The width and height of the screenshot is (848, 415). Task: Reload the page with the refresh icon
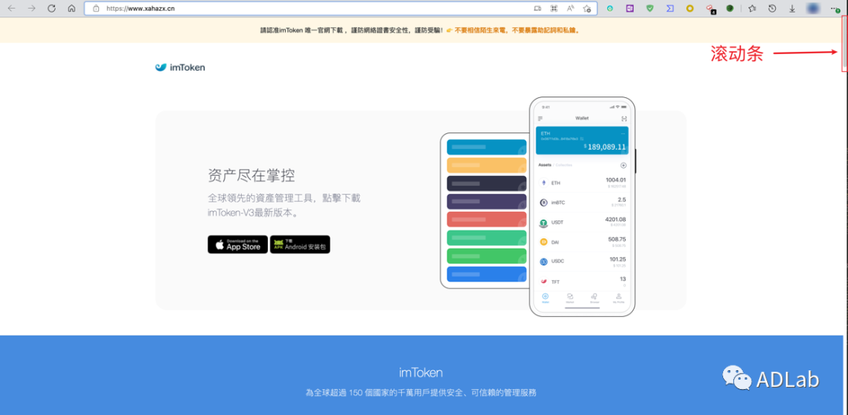tap(52, 9)
